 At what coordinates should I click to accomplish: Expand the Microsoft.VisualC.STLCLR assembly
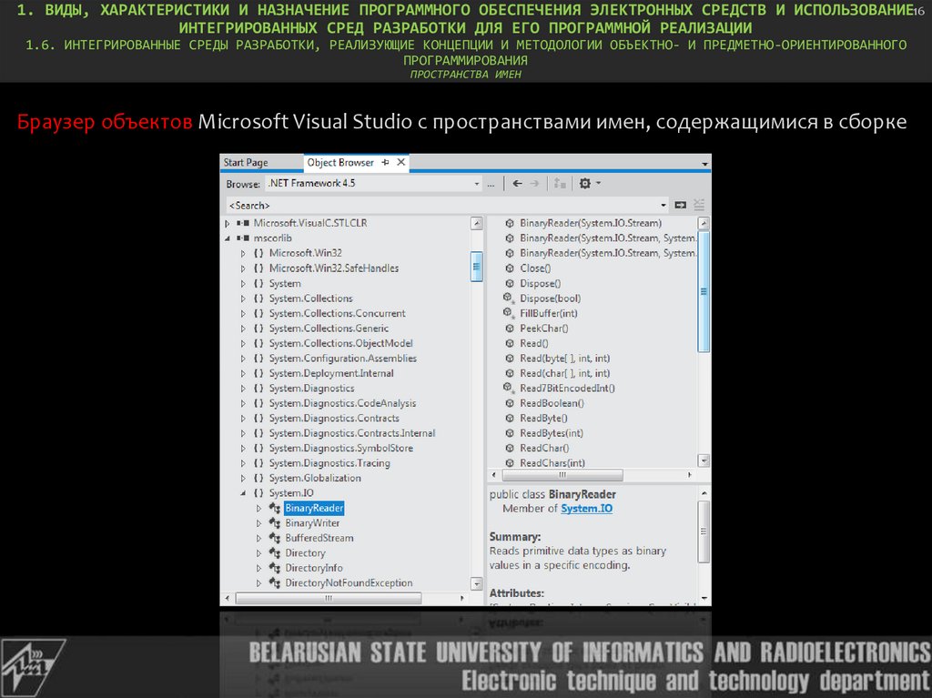coord(228,224)
